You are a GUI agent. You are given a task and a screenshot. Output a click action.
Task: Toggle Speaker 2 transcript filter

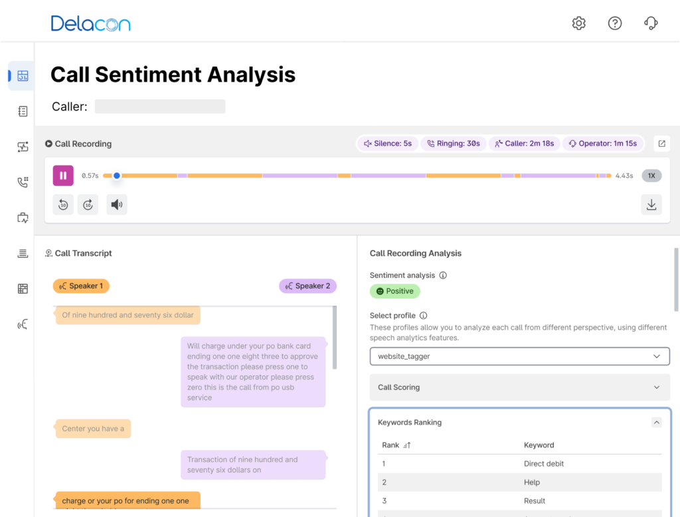coord(308,286)
